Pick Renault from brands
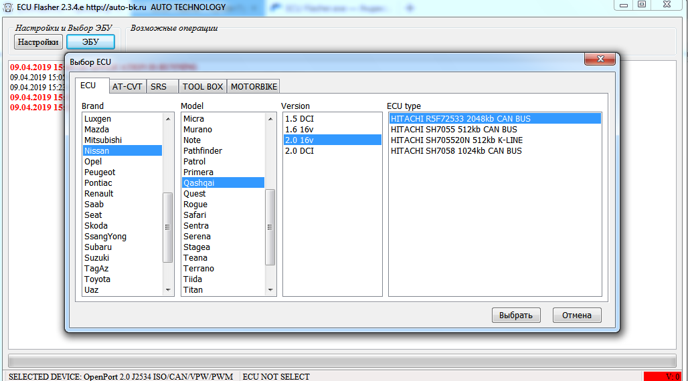Viewport: 688px width, 381px height. [x=122, y=193]
